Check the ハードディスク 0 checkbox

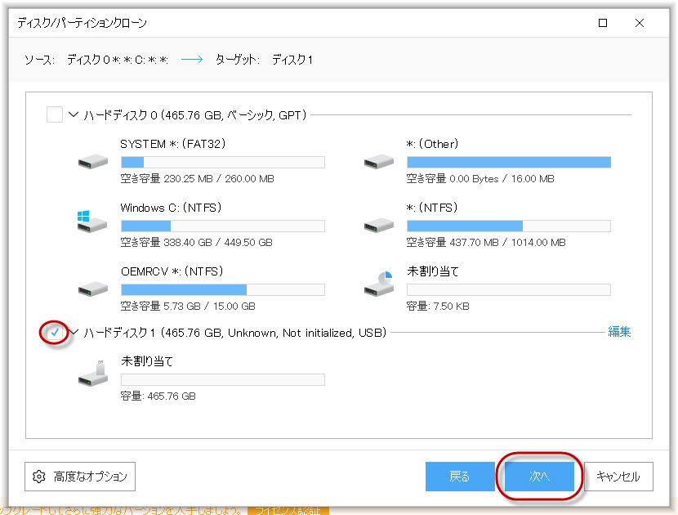tap(55, 114)
